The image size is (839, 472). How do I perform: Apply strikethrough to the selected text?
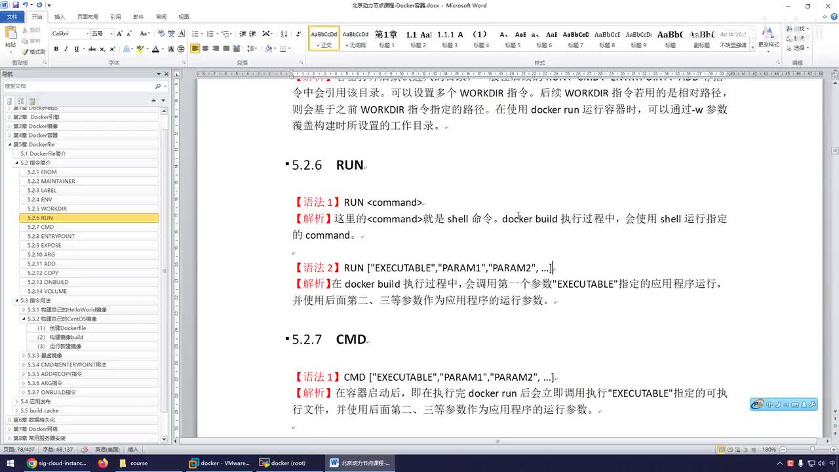point(92,49)
